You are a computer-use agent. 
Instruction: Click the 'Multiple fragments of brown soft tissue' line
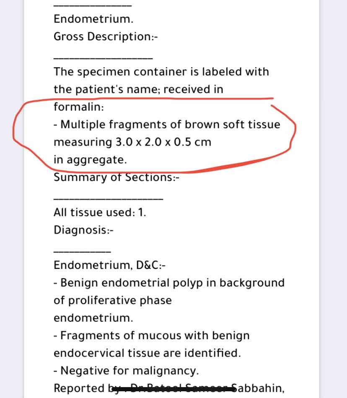(167, 125)
